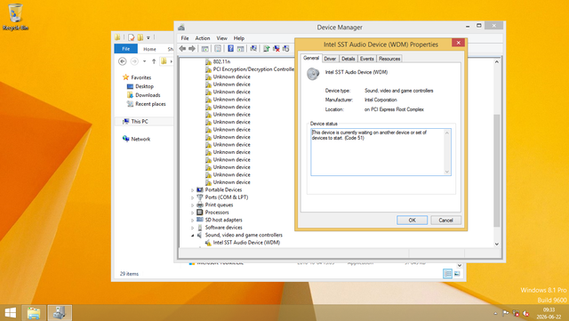This screenshot has height=321, width=569.
Task: Click the Properties icon in Explorer quick access toolbar
Action: (131, 37)
